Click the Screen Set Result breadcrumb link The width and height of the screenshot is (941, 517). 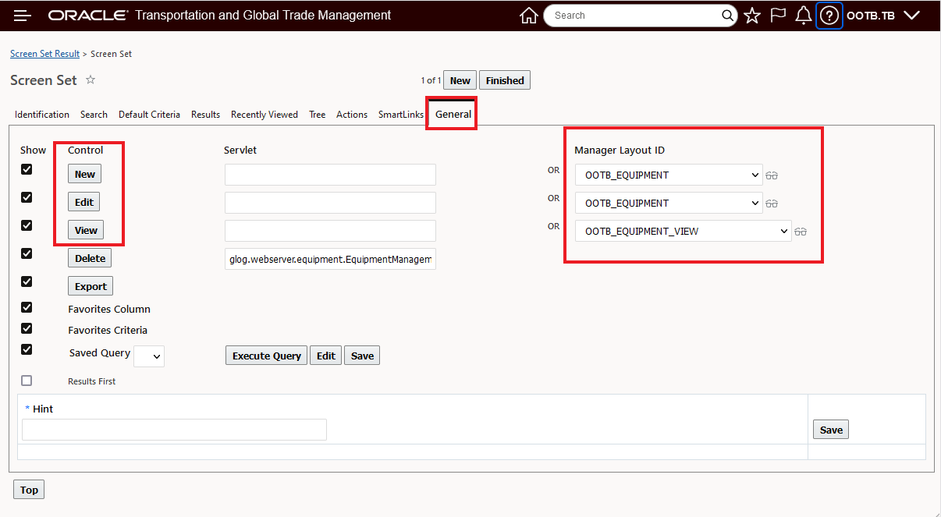[44, 54]
